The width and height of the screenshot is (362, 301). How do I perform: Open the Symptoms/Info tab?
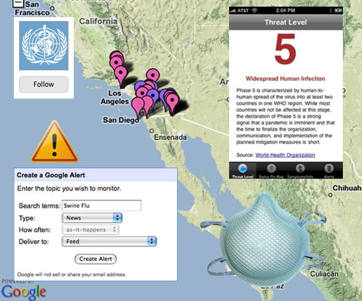tap(300, 171)
